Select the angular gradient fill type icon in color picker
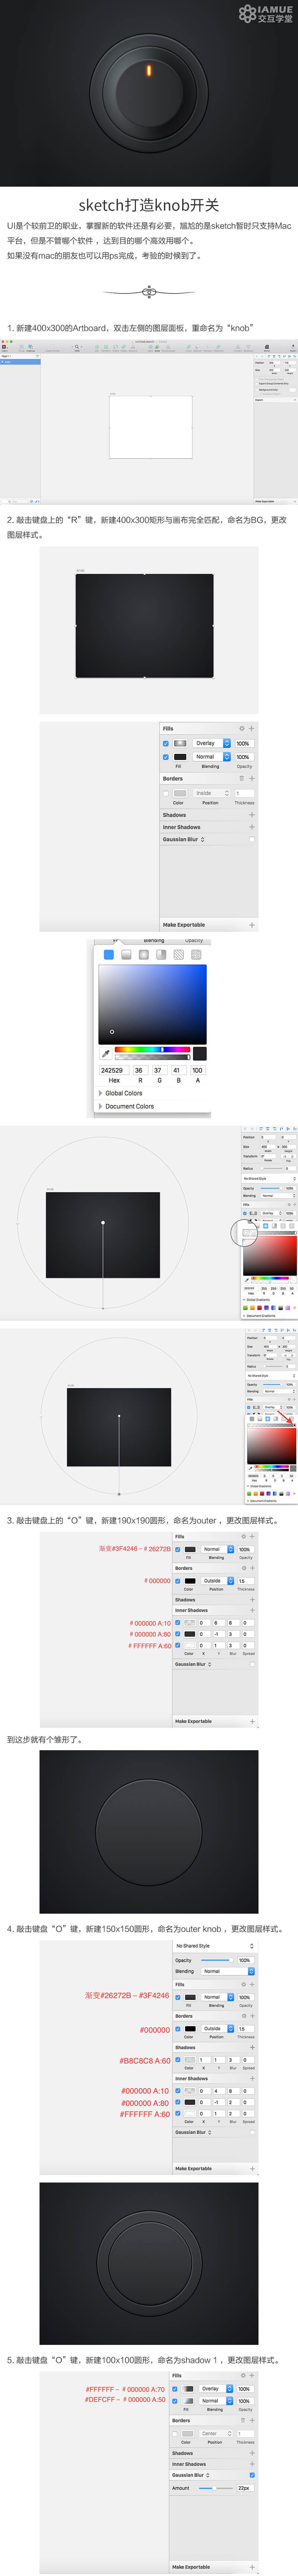This screenshot has width=298, height=2576. click(x=161, y=955)
